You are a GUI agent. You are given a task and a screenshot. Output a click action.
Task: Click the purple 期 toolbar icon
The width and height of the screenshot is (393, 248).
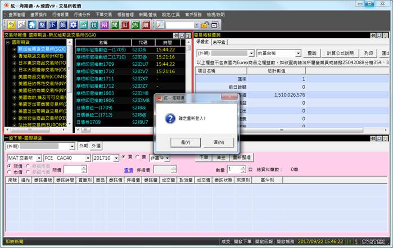[104, 25]
